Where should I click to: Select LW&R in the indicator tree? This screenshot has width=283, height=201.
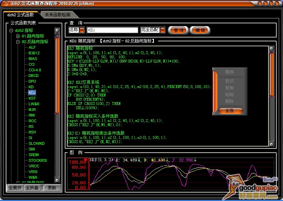(34, 104)
